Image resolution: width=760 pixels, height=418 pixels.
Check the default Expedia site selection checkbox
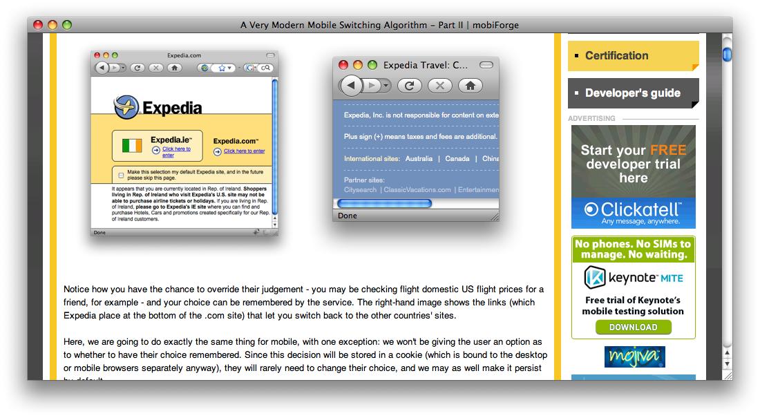tap(121, 175)
